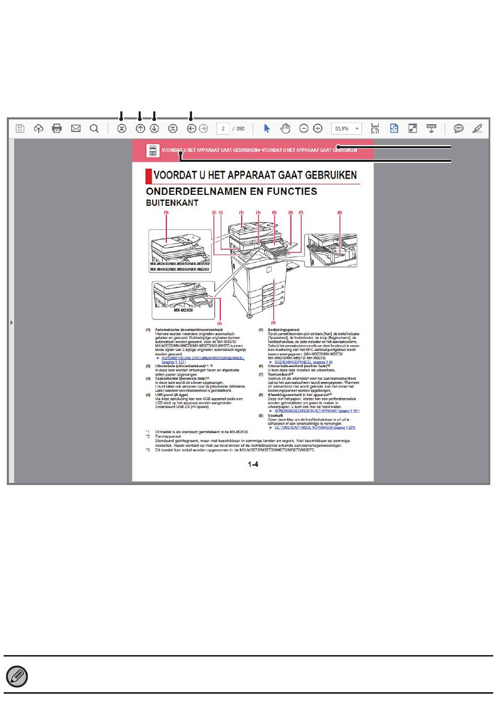Jump to first page icon
Image resolution: width=497 pixels, height=727 pixels.
[122, 128]
